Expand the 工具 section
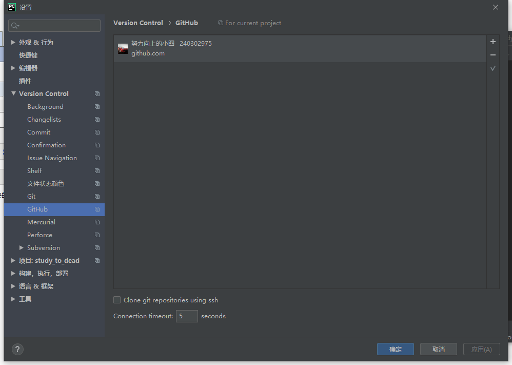Viewport: 512px width, 365px height. [13, 299]
